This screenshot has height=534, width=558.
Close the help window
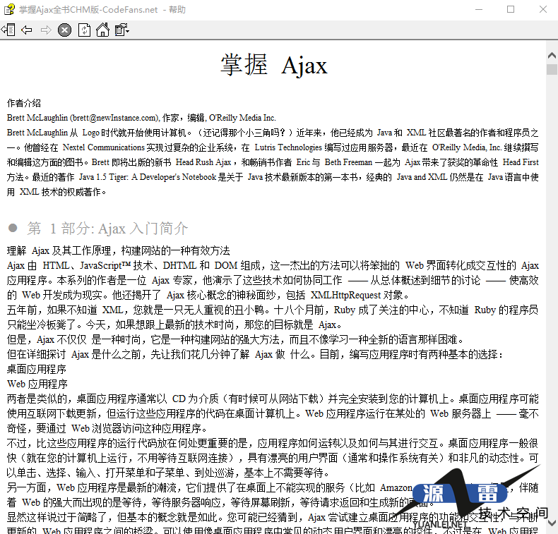click(543, 9)
